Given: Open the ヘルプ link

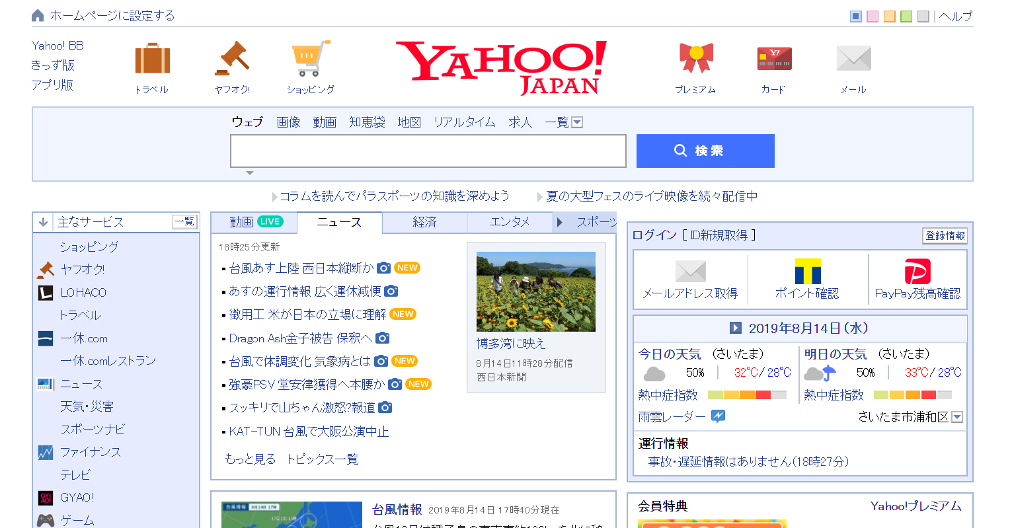Looking at the screenshot, I should point(956,16).
